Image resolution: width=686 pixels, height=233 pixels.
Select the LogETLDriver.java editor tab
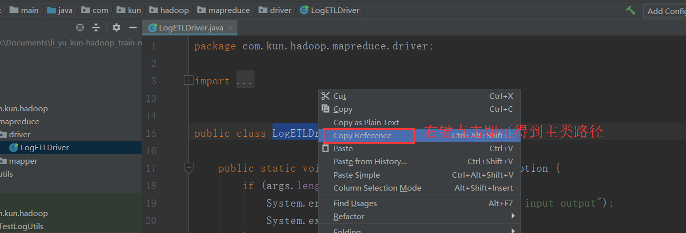189,28
